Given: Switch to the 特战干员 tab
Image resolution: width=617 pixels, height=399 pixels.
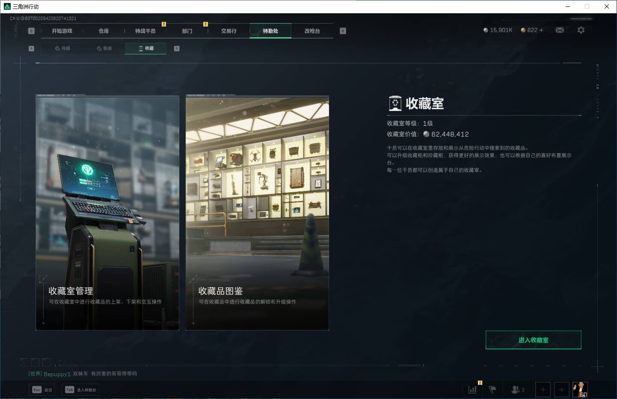Looking at the screenshot, I should (145, 30).
